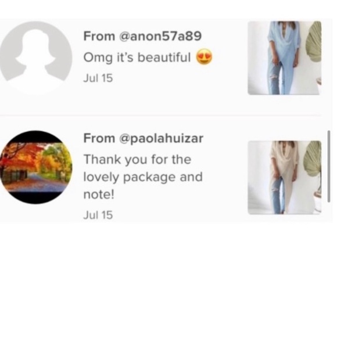Click the Jul 15 date under anon57a89's comment
337x337 pixels.
click(98, 78)
